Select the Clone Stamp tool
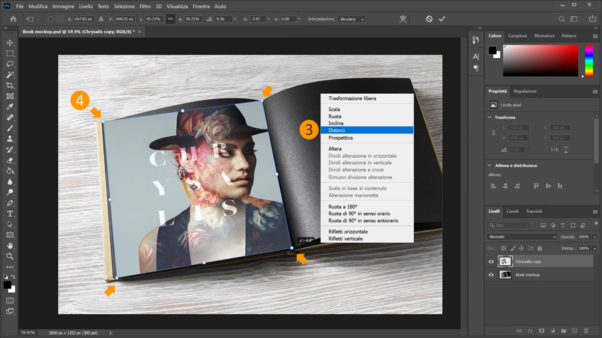602x338 pixels. tap(10, 139)
